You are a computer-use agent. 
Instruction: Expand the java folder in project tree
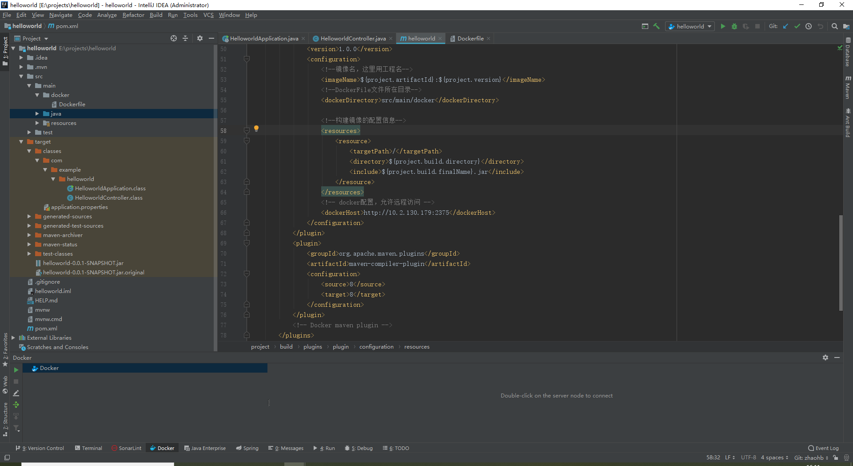(x=37, y=114)
